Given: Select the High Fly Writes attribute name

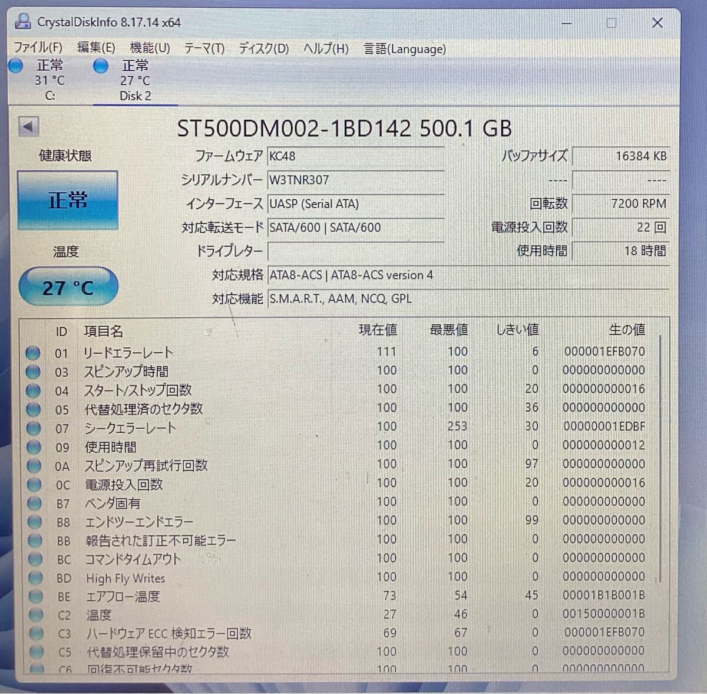Looking at the screenshot, I should (x=125, y=578).
